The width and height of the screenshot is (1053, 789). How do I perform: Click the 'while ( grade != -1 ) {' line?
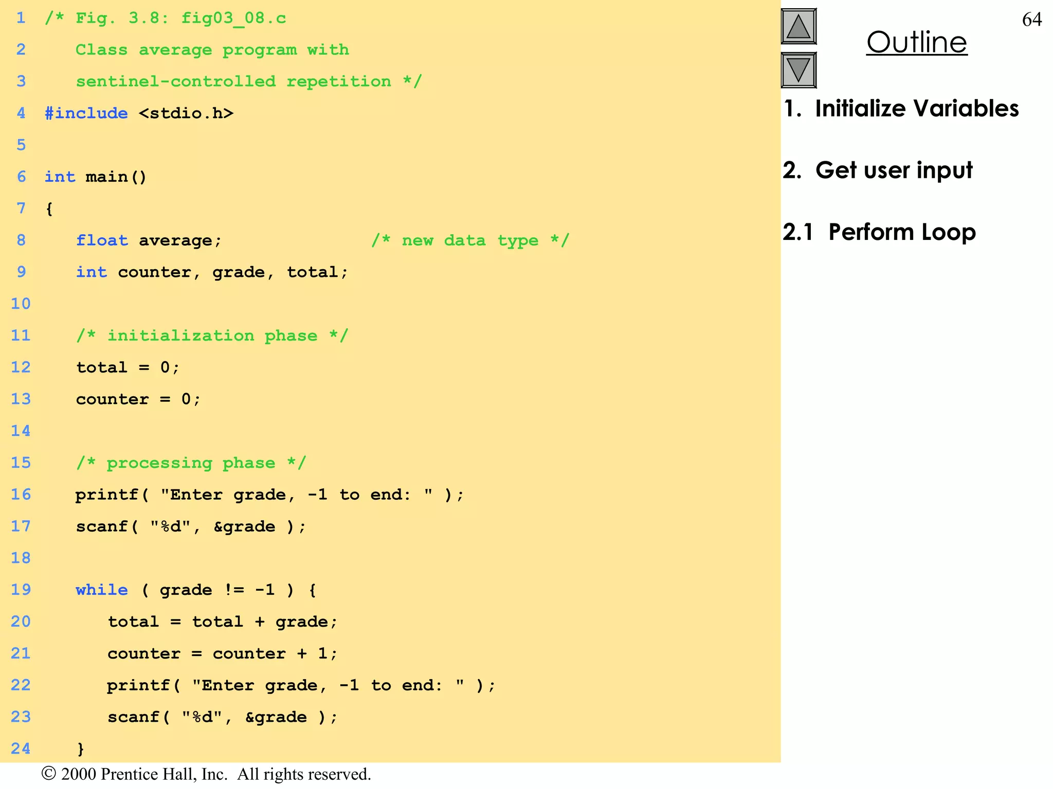click(x=196, y=590)
